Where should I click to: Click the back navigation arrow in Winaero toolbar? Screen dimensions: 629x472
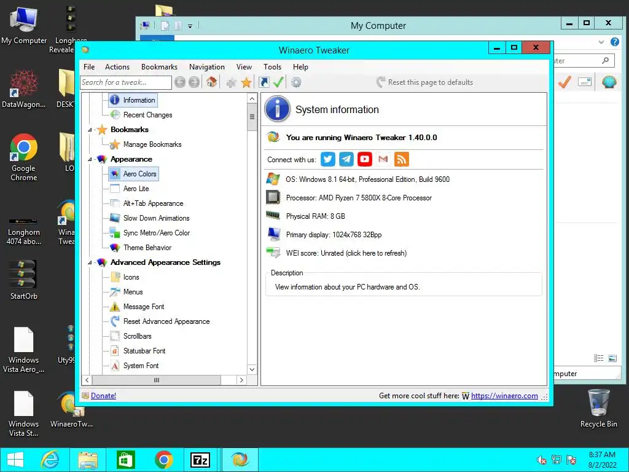click(x=180, y=82)
